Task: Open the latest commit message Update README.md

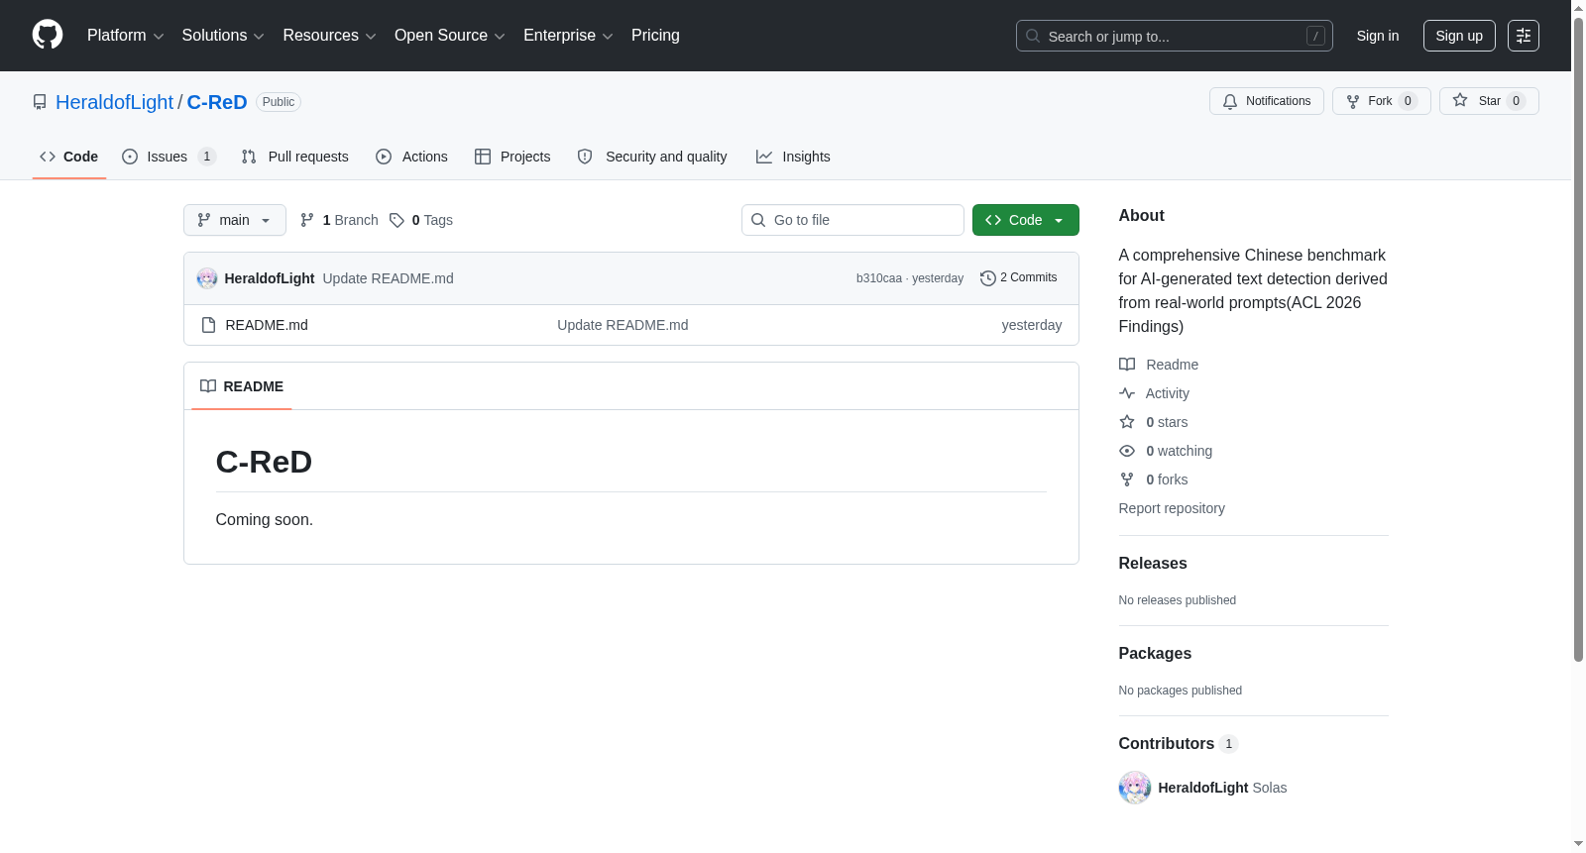Action: pyautogui.click(x=389, y=278)
